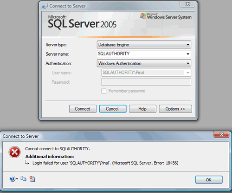Click the 'Additional information:' heading

(x=50, y=157)
